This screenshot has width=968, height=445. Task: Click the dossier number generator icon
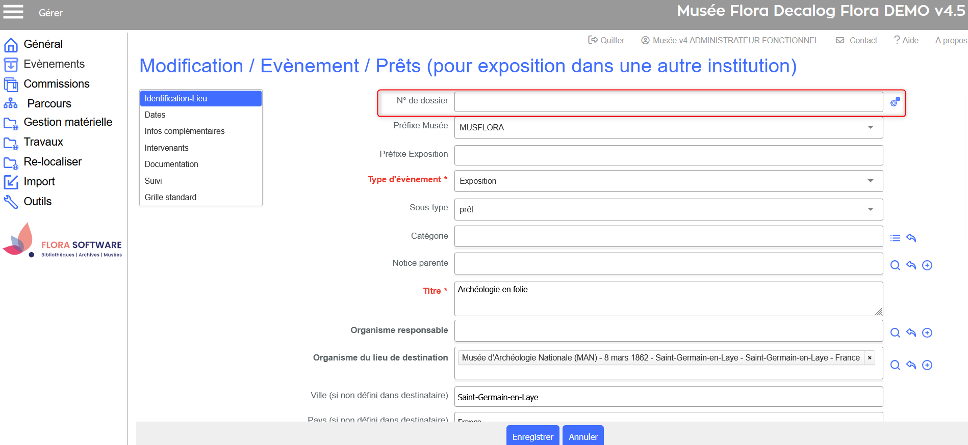895,102
